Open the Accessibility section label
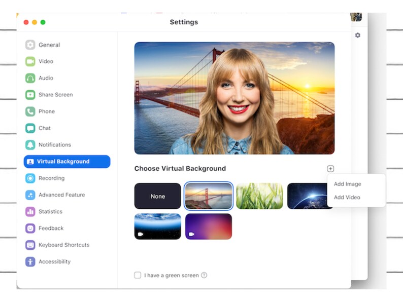This screenshot has height=302, width=403. 54,261
